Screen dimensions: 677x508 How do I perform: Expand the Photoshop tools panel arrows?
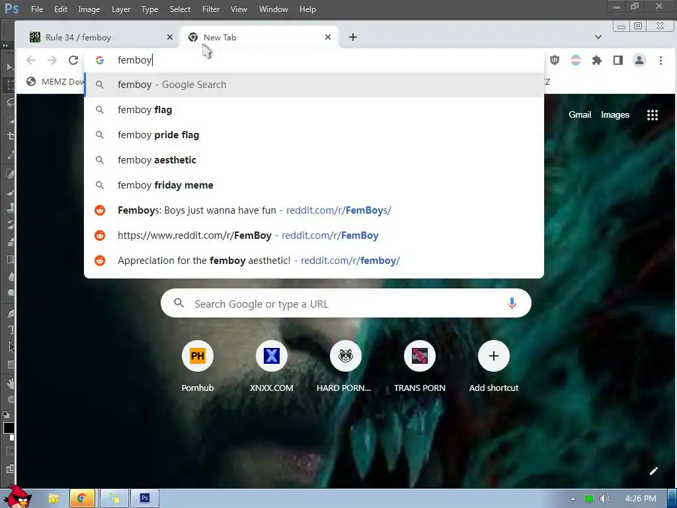[5, 46]
